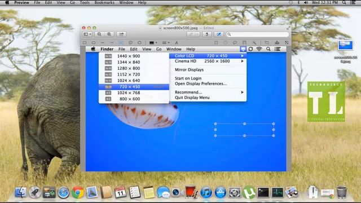Image resolution: width=361 pixels, height=203 pixels.
Task: Select the Line annotation tool
Action: click(103, 43)
